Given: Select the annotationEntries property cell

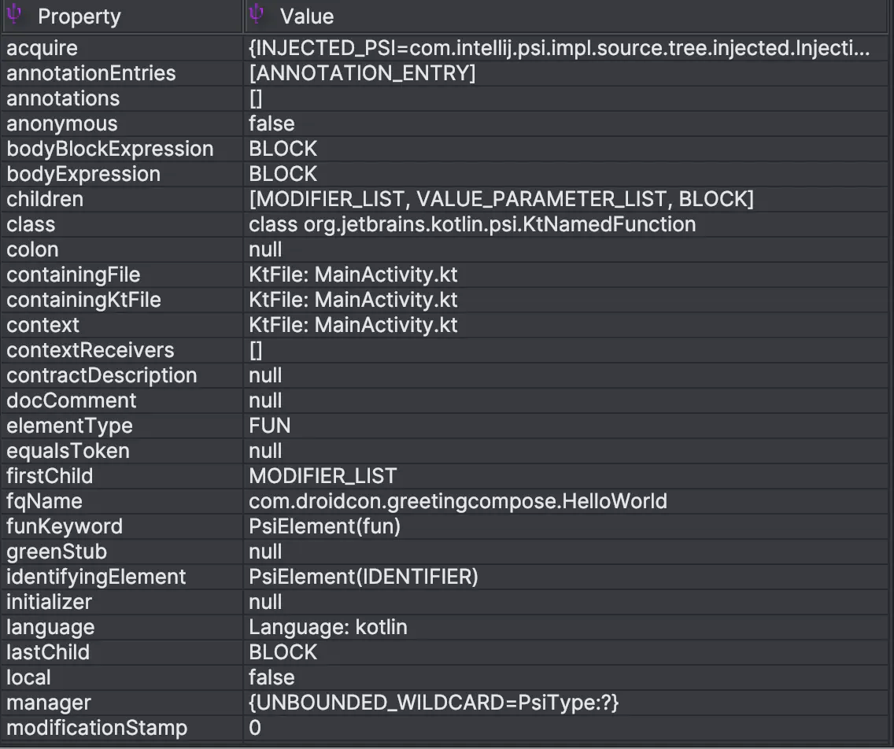Looking at the screenshot, I should [x=91, y=73].
